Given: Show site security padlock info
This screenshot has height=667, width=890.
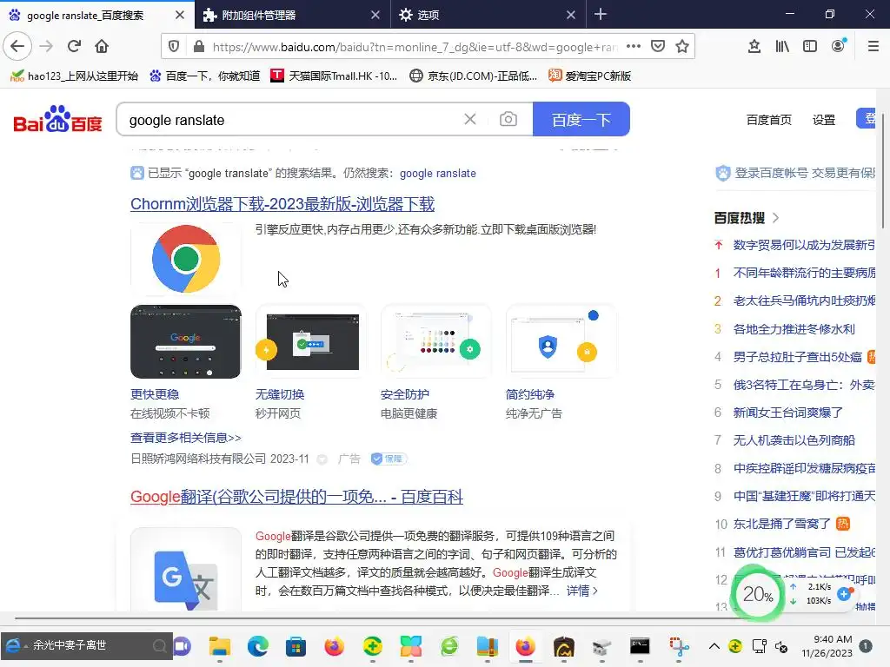Looking at the screenshot, I should (x=199, y=47).
